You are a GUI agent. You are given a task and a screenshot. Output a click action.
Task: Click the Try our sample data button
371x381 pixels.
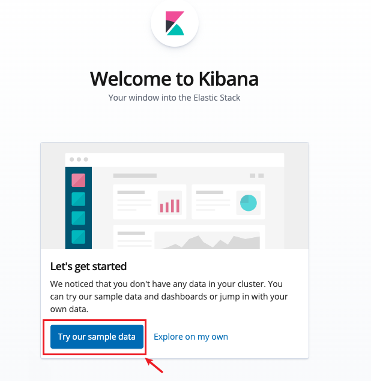97,337
